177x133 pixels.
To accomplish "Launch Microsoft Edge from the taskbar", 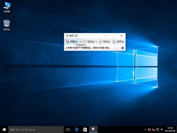I will (x=76, y=130).
